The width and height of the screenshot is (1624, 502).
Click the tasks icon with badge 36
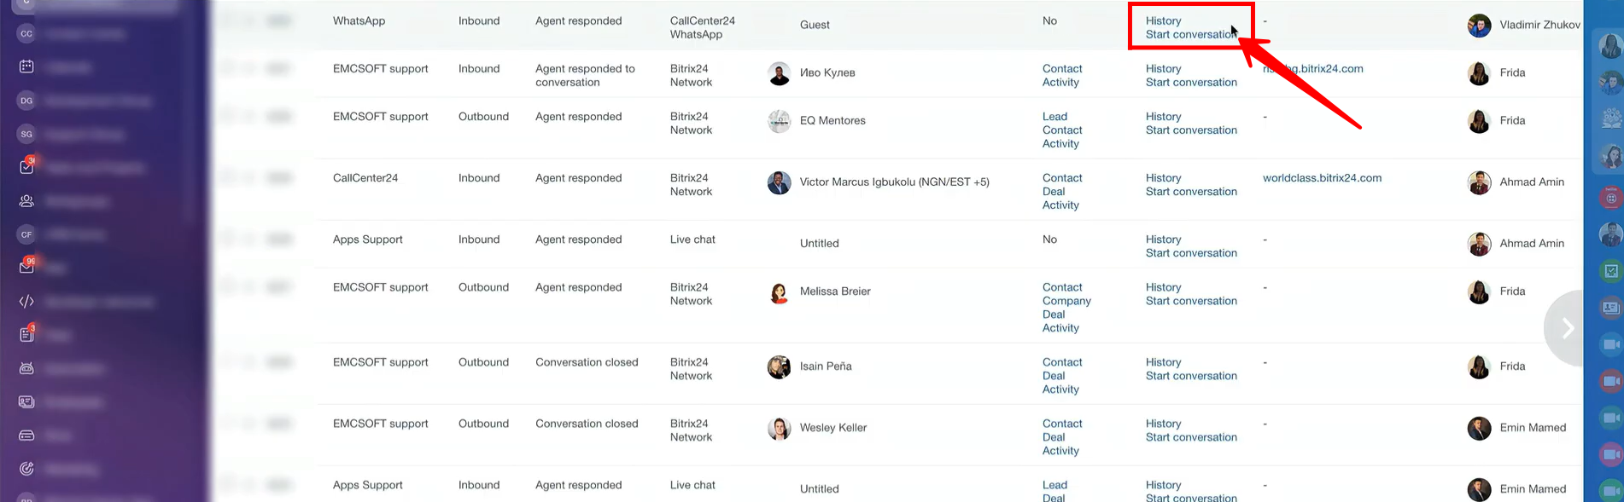tap(26, 167)
